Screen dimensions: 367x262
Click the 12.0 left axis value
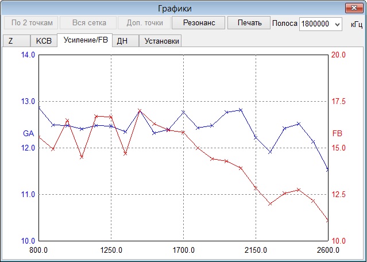(28, 148)
